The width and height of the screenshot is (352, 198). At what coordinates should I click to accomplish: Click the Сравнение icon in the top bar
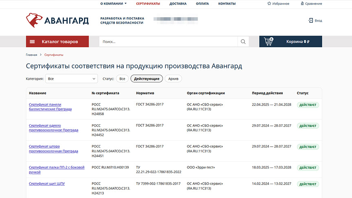(x=302, y=3)
